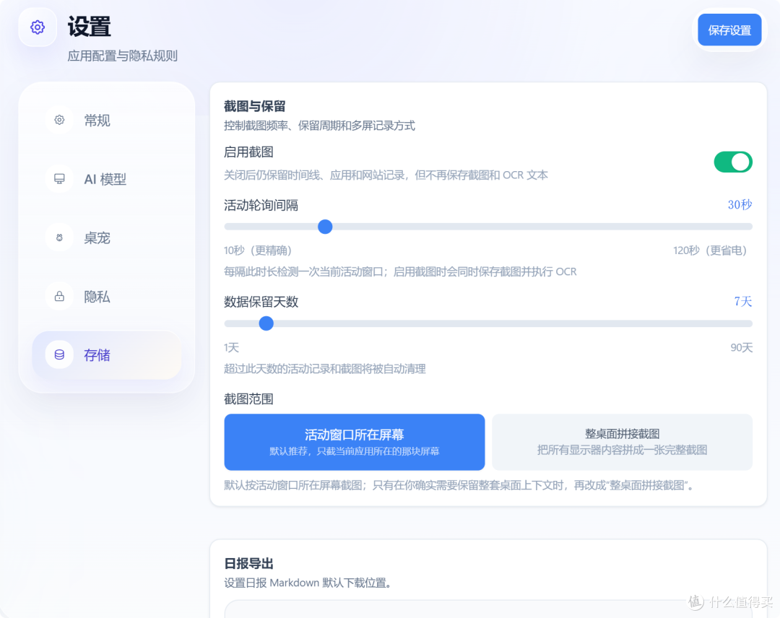The width and height of the screenshot is (780, 618).
Task: Click the 7天 retention value
Action: coord(742,301)
